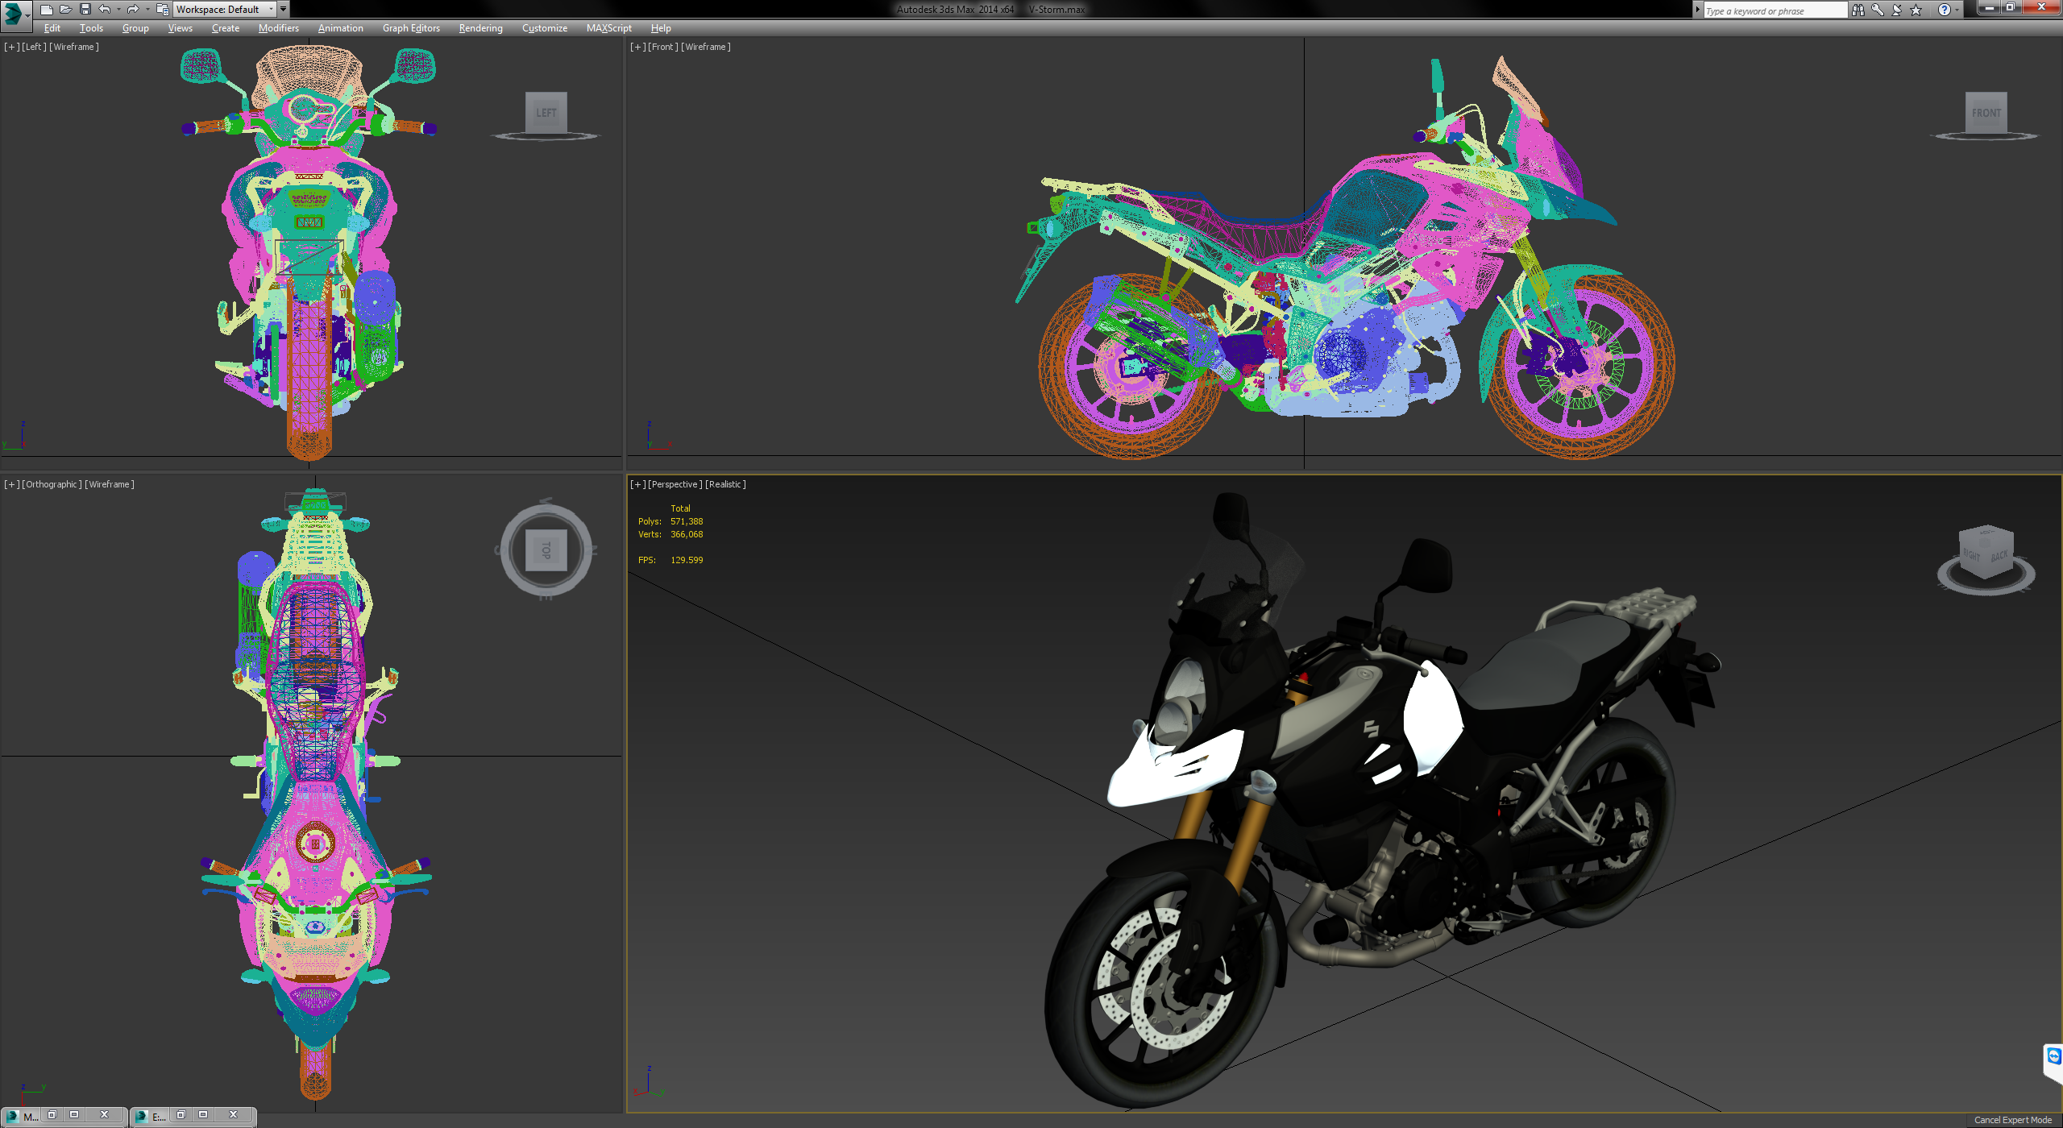The image size is (2063, 1128).
Task: Click the TOP ViewCube face
Action: point(546,551)
